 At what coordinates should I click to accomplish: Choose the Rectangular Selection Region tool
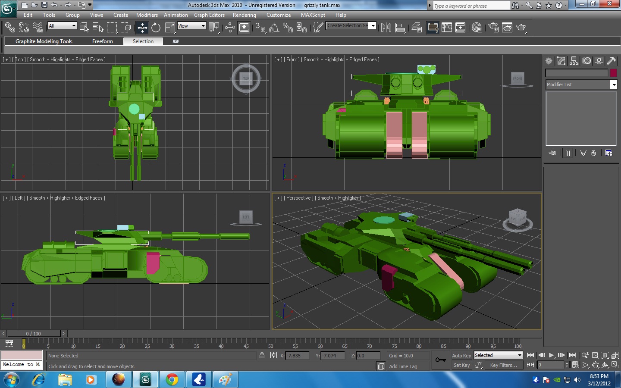(112, 28)
